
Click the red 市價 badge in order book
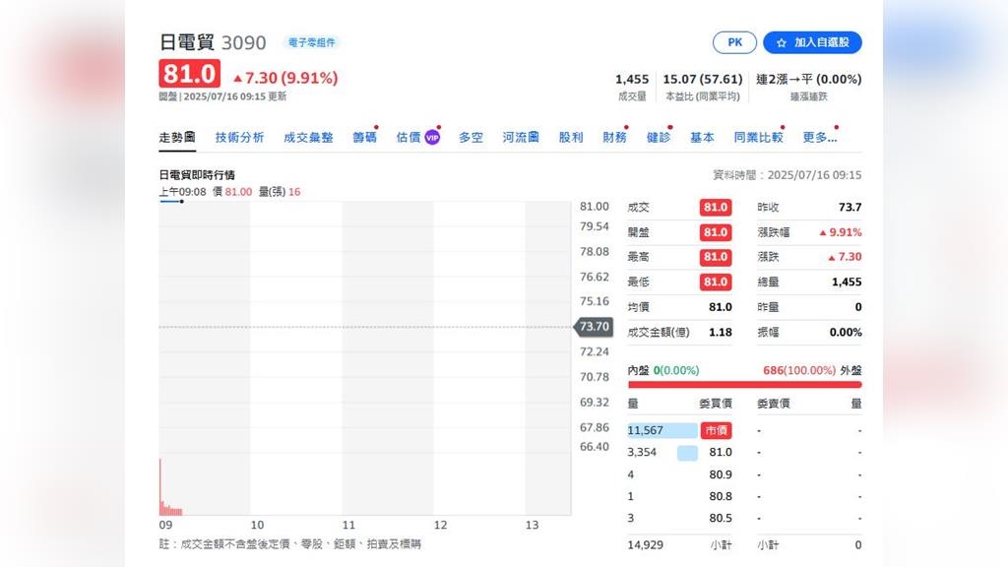tap(716, 430)
